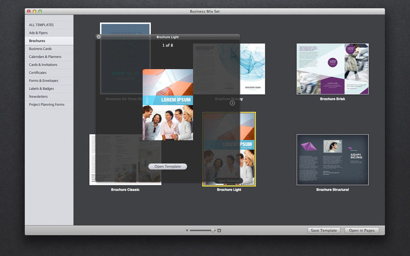This screenshot has width=410, height=256.
Task: Select Labels & Badges category
Action: pos(49,89)
